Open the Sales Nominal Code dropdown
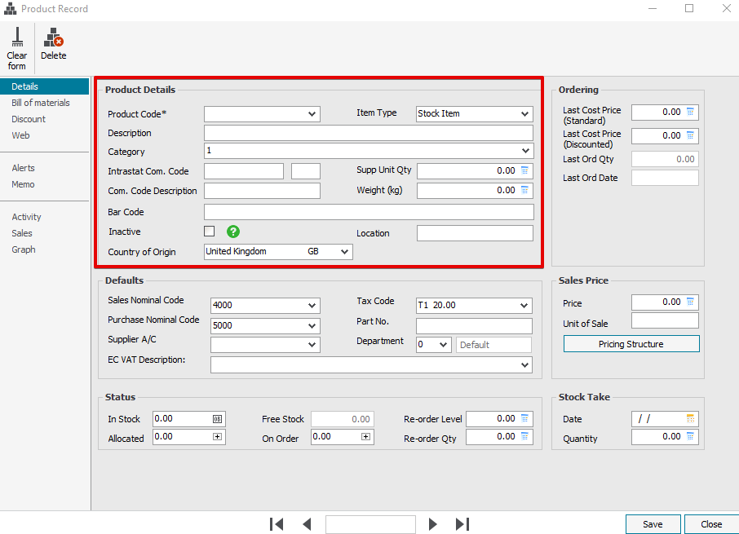 (312, 306)
